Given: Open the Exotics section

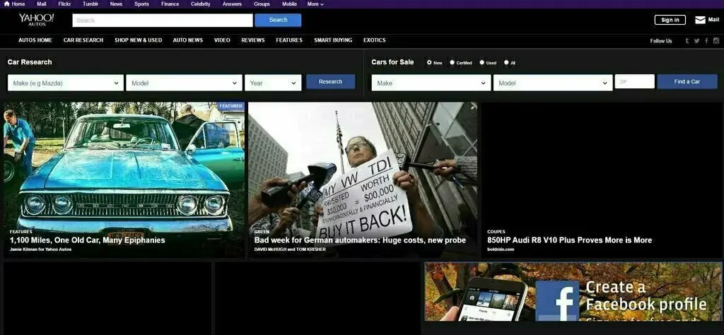Looking at the screenshot, I should (375, 40).
